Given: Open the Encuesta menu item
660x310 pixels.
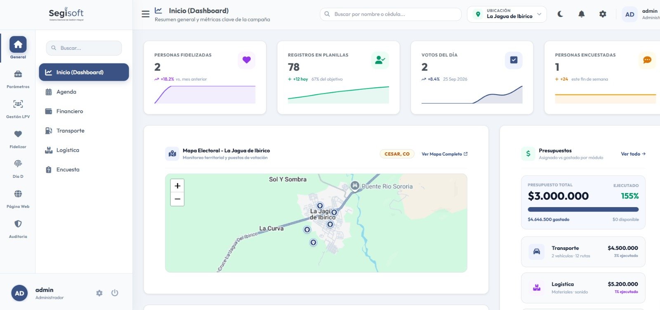Looking at the screenshot, I should 84,170.
